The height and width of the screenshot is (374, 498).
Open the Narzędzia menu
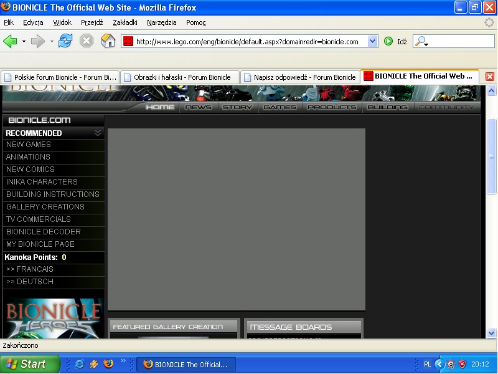(162, 22)
